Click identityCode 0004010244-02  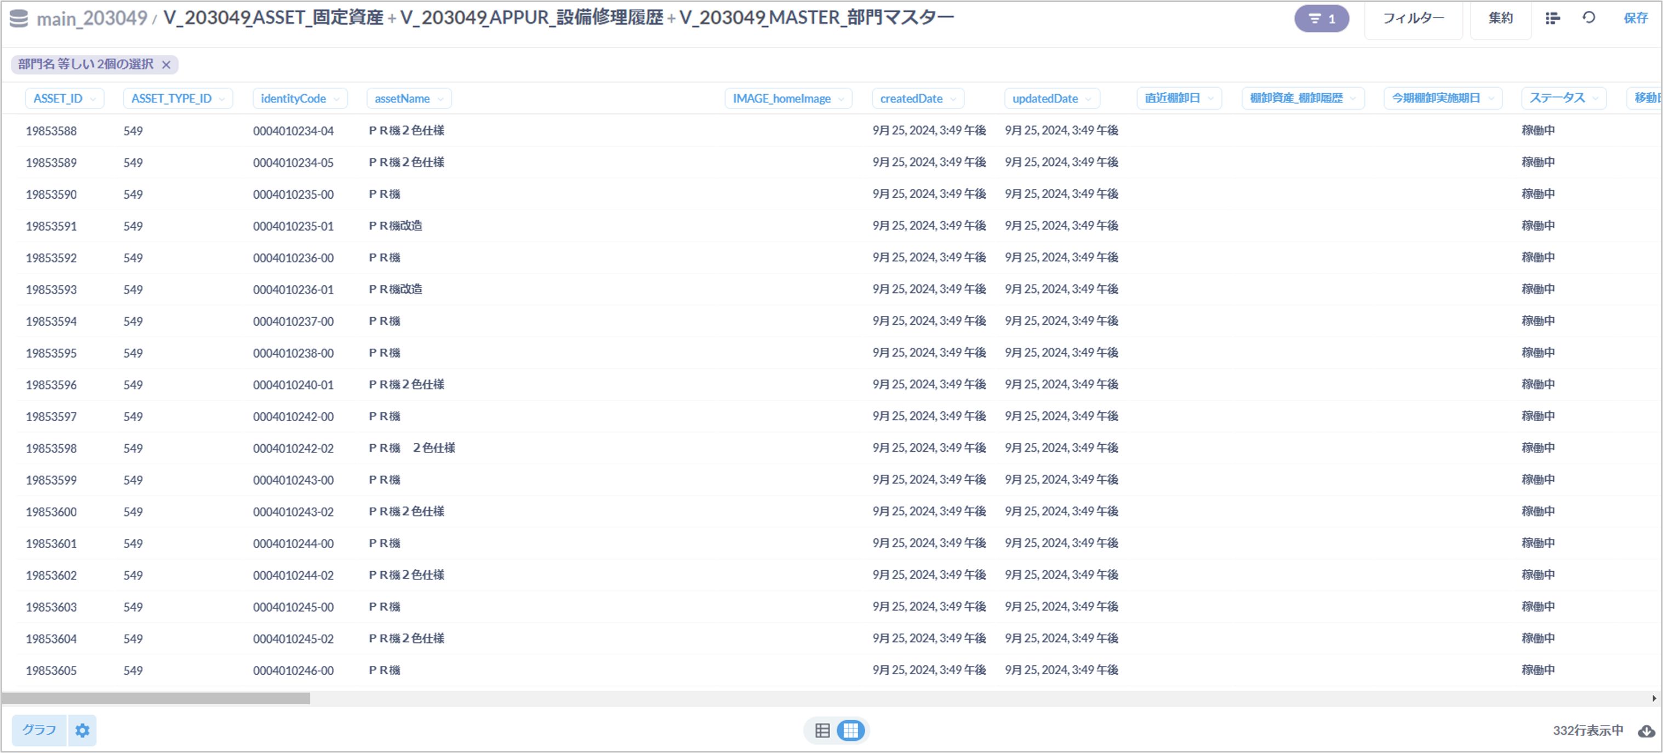tap(293, 576)
